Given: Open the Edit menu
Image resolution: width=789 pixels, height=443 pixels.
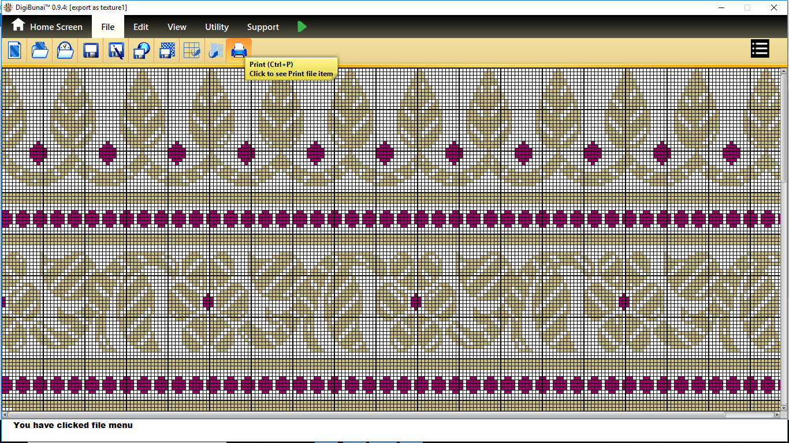Looking at the screenshot, I should point(141,27).
